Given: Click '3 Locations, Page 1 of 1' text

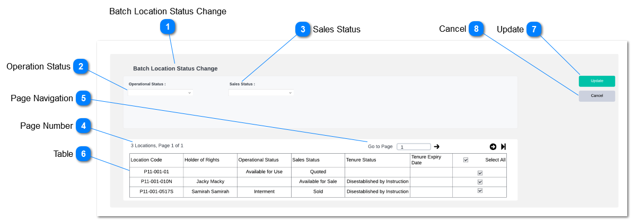Looking at the screenshot, I should click(x=157, y=145).
